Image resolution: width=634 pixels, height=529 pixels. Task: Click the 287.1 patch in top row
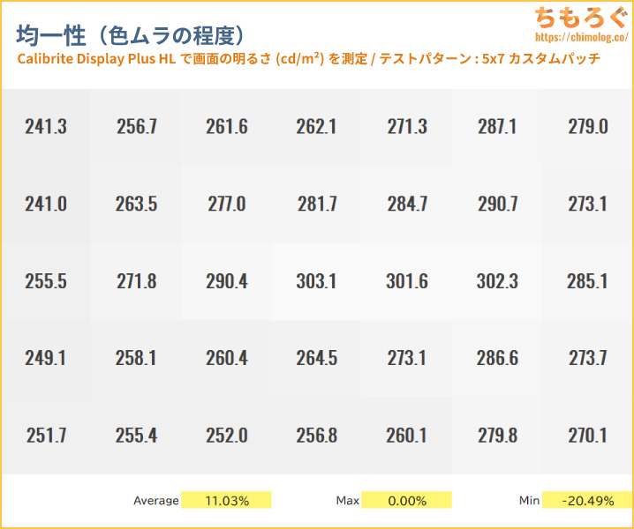tap(497, 127)
